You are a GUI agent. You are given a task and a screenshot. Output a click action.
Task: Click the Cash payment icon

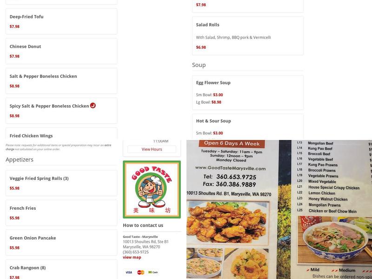tap(153, 272)
